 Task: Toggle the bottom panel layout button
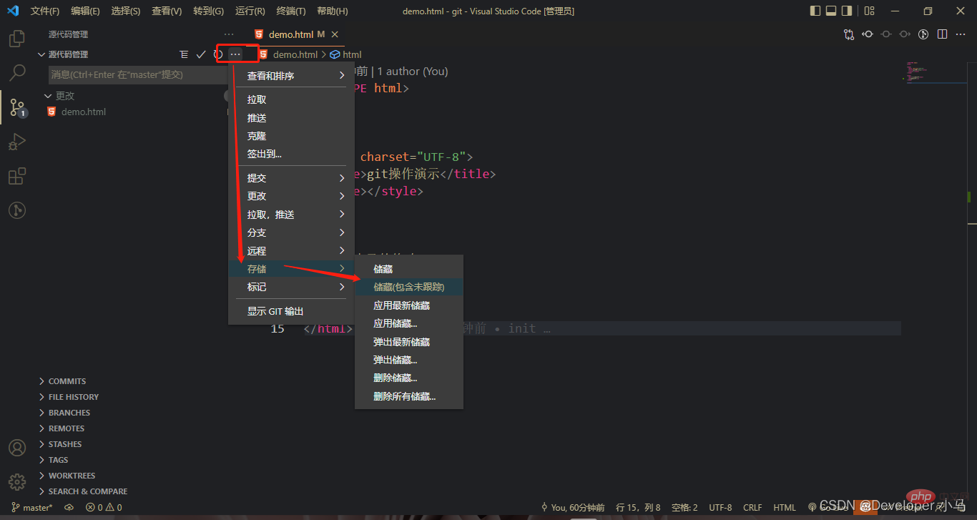[831, 11]
